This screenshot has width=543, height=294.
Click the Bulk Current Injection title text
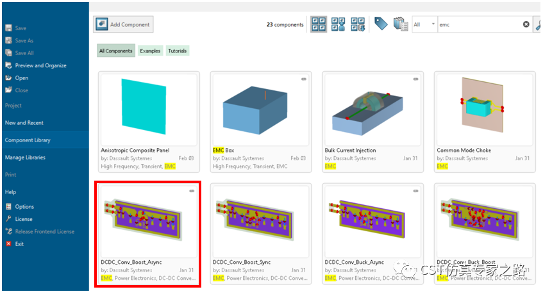pyautogui.click(x=350, y=150)
